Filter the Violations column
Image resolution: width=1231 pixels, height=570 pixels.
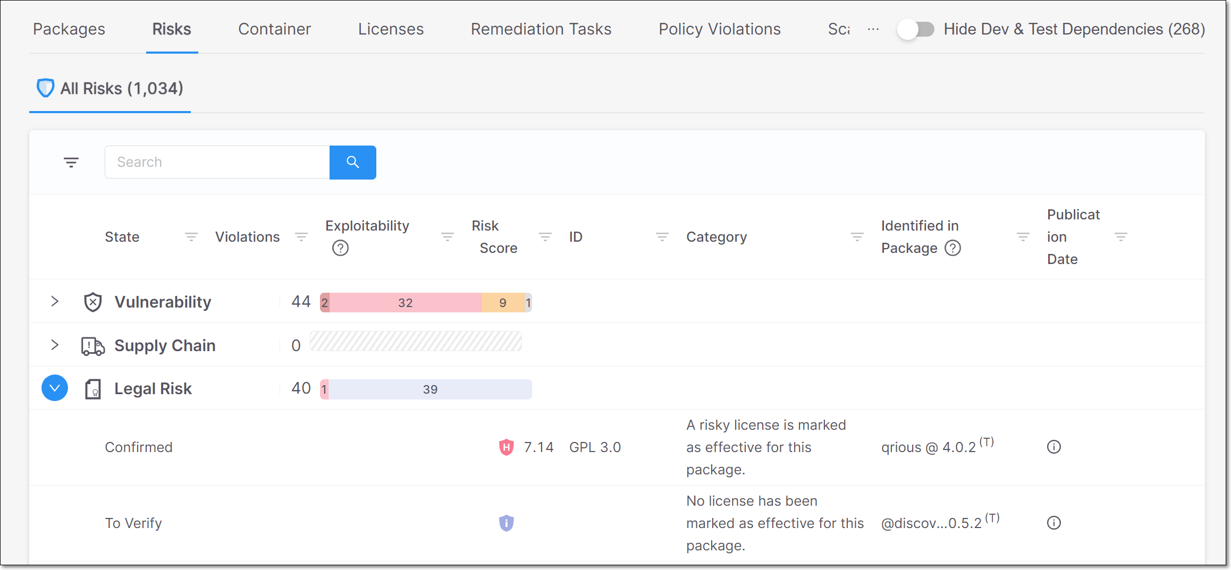[301, 237]
